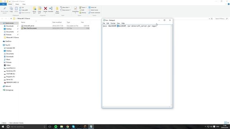Screen dimensions: 230x129
Task: Open Notepad View menu
Action: point(118,23)
